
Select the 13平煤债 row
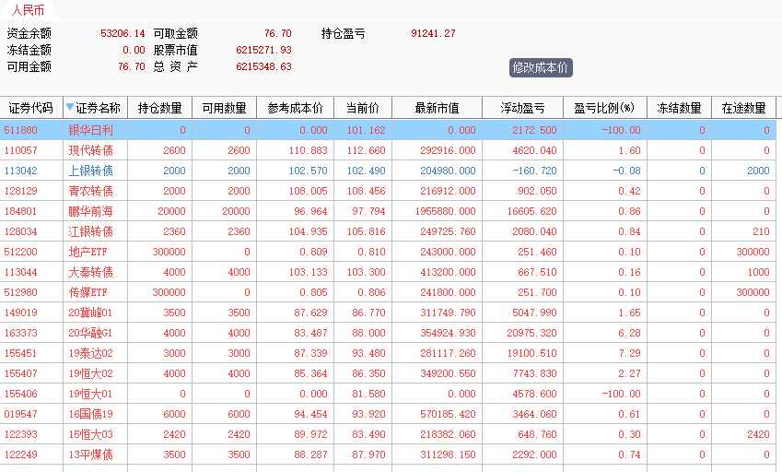[x=90, y=454]
